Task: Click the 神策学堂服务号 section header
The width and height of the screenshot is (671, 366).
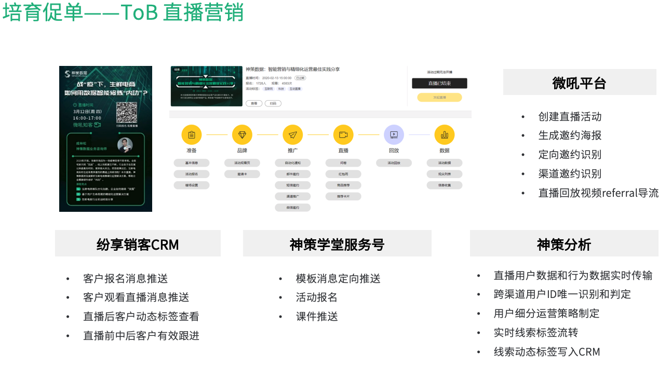Action: [x=337, y=244]
